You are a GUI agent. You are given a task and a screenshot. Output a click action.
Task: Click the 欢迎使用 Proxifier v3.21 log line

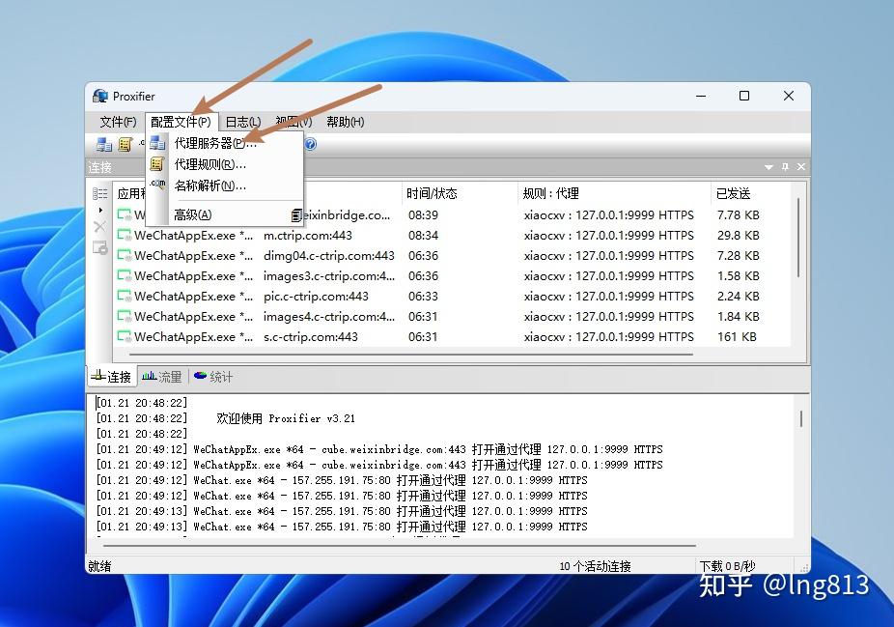pos(225,418)
